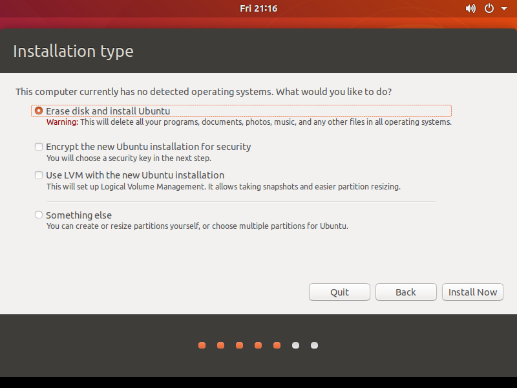Go to previous step with Back
Viewport: 517px width, 388px height.
tap(406, 292)
